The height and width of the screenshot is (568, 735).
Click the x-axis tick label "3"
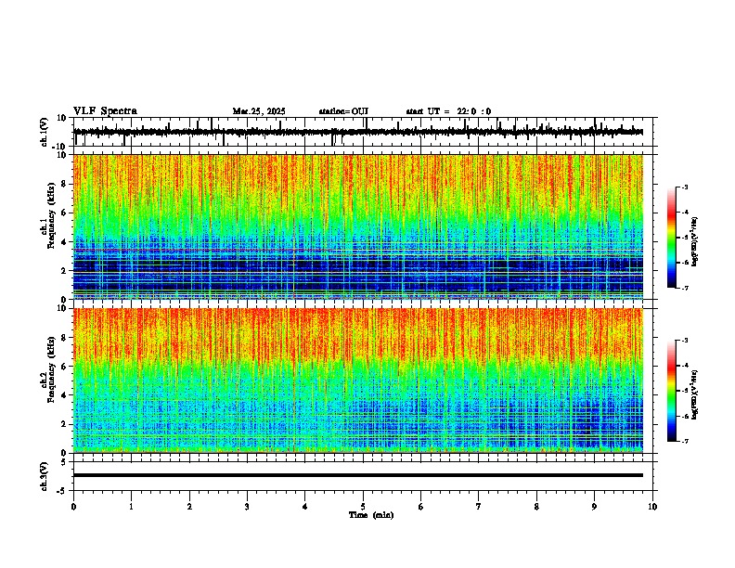pyautogui.click(x=247, y=507)
